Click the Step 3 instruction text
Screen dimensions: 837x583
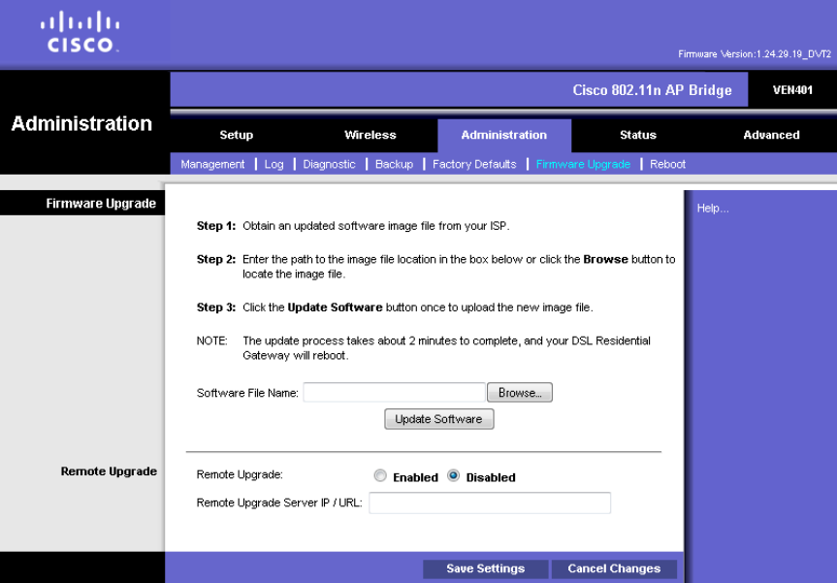tap(395, 308)
